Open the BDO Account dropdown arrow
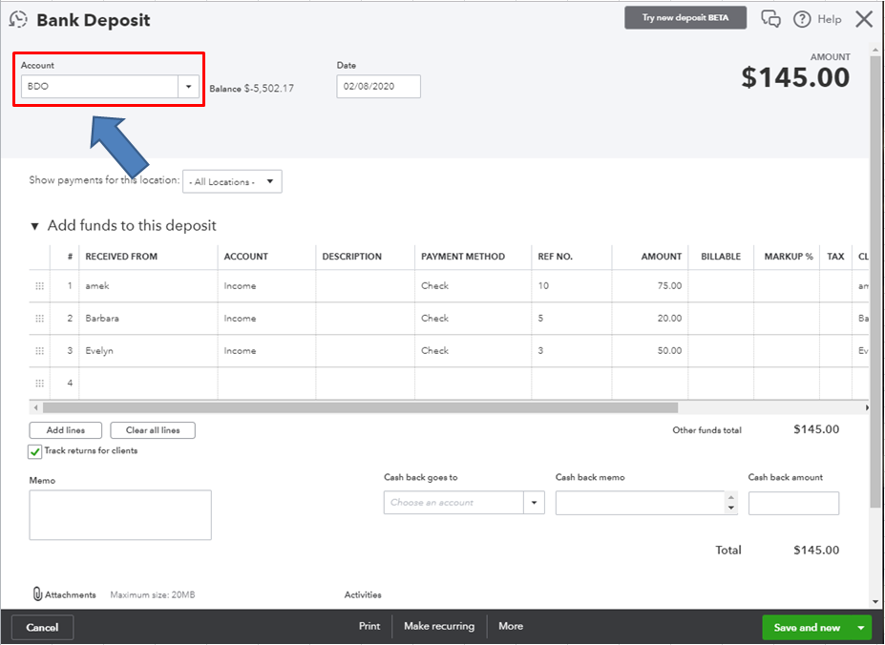The height and width of the screenshot is (645, 885). point(188,86)
